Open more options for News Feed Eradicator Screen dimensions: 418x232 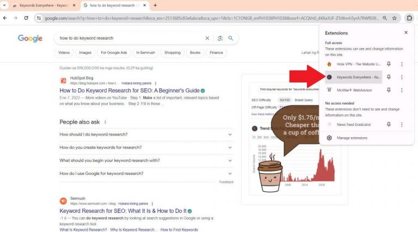402,125
